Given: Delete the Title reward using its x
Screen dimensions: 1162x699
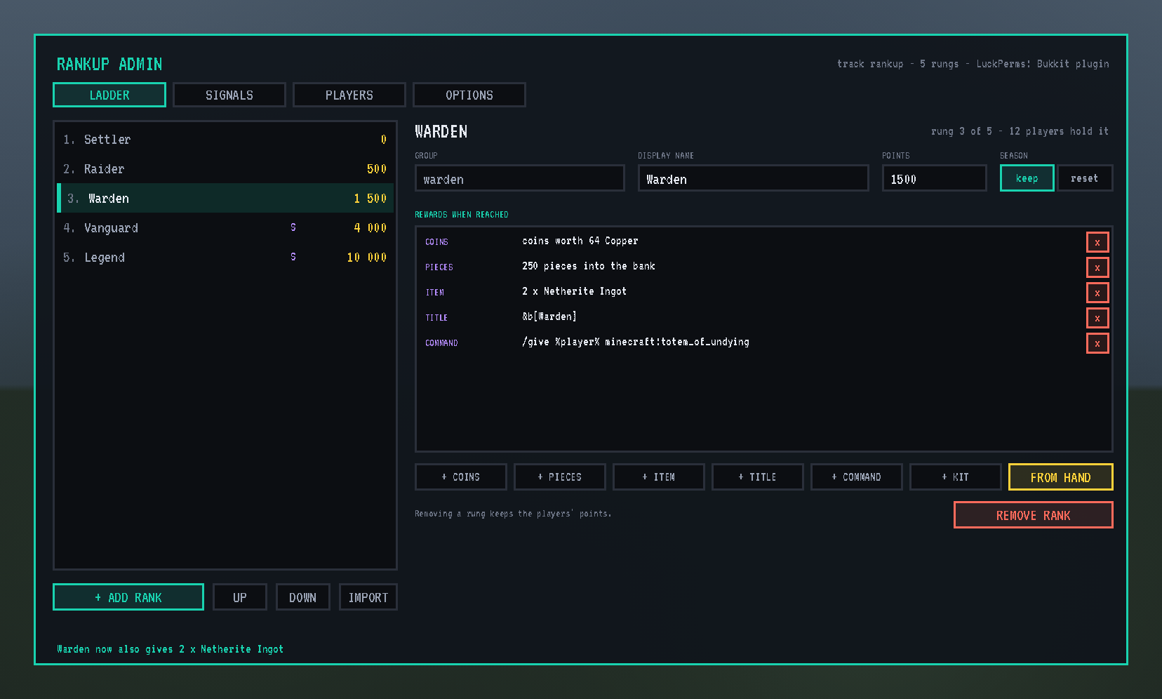Looking at the screenshot, I should [1097, 318].
